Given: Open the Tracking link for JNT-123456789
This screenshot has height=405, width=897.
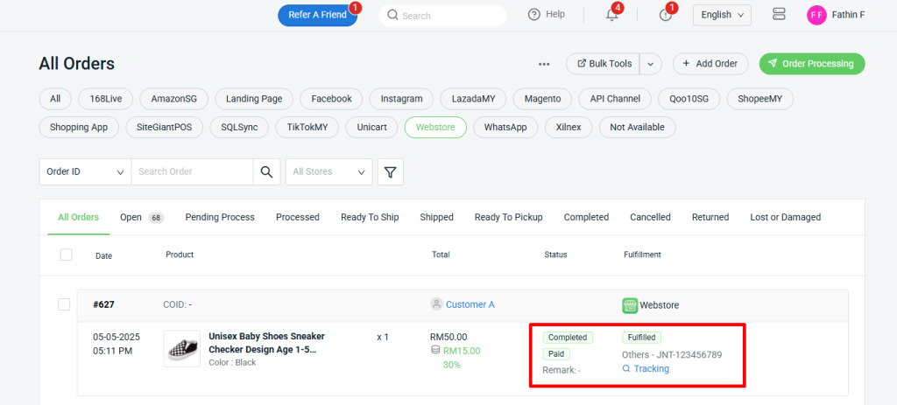Looking at the screenshot, I should pyautogui.click(x=651, y=369).
